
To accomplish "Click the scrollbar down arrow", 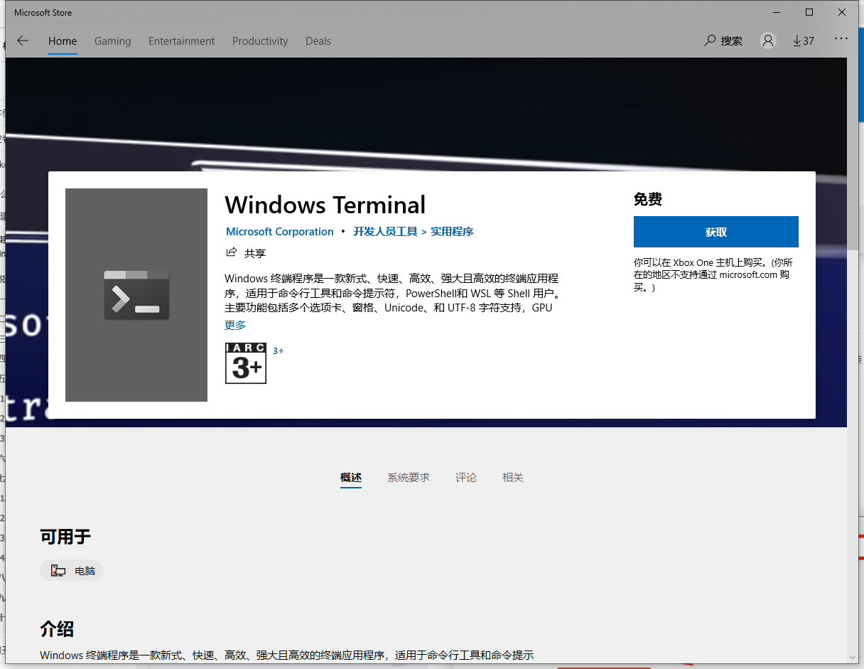I will pyautogui.click(x=853, y=658).
